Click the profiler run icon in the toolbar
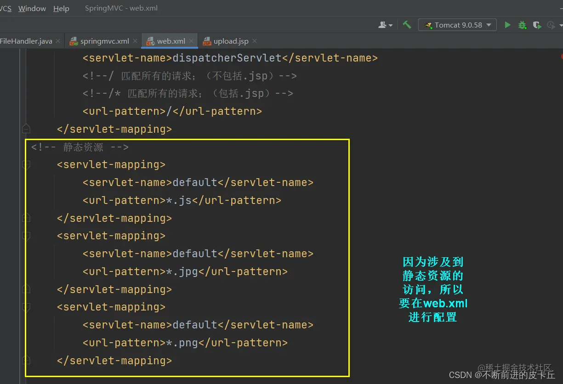 (x=551, y=25)
